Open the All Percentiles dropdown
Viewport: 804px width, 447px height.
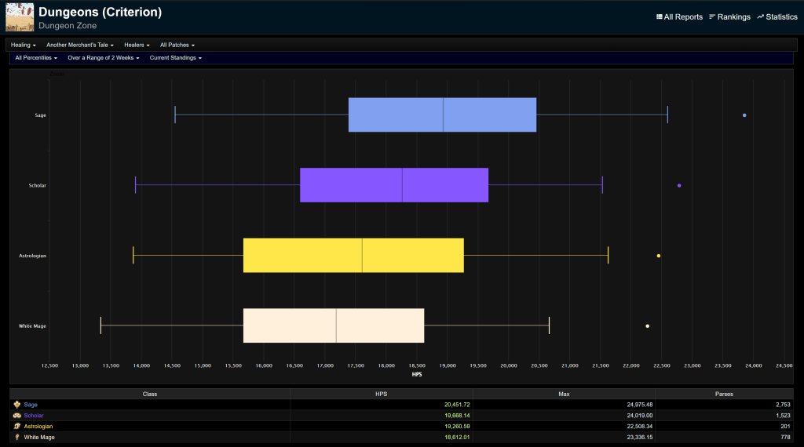tap(36, 58)
